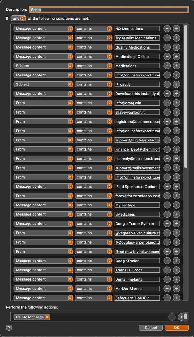Screen dimensions: 194x337
Task: Remove the Proactiv subject condition
Action: [167, 84]
